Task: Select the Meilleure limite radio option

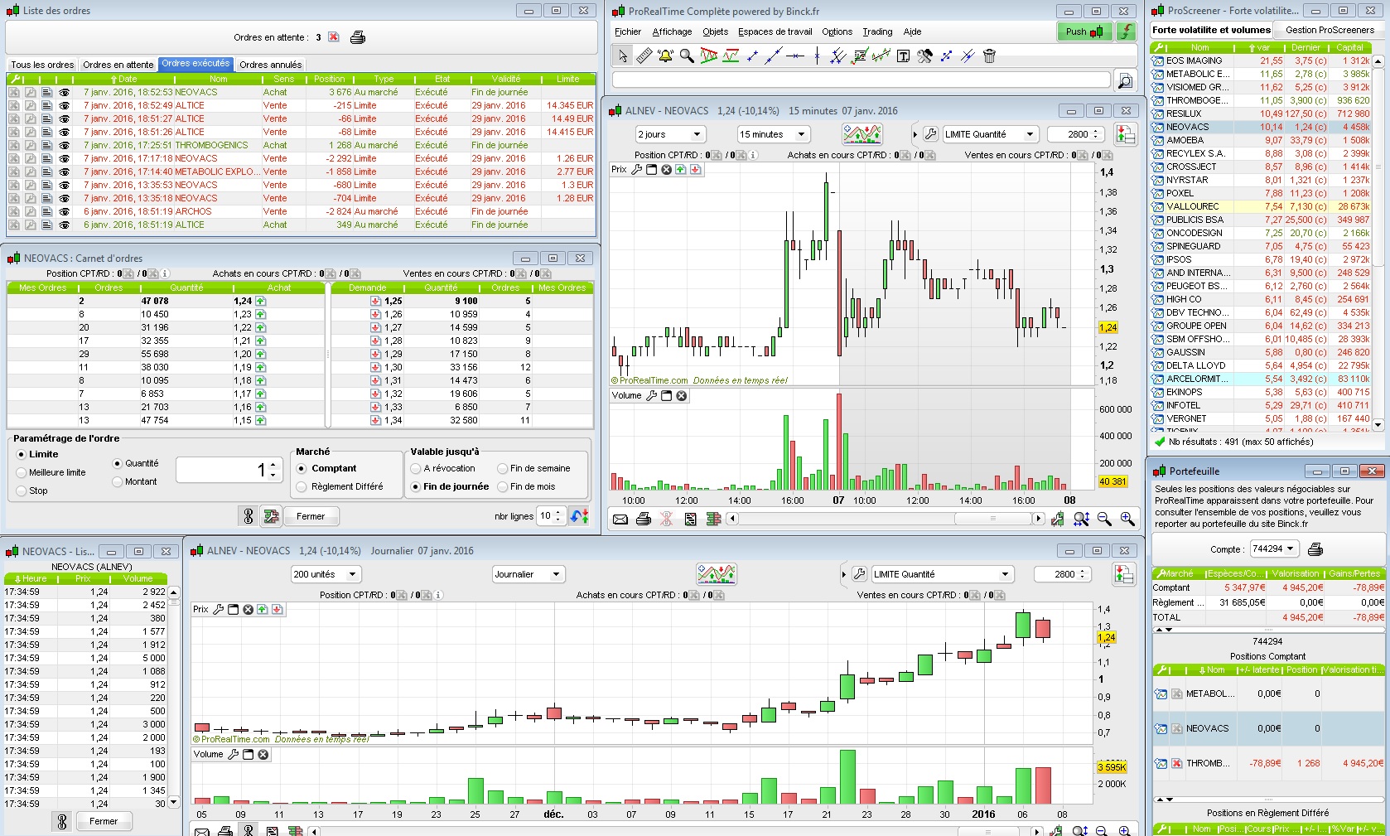Action: [22, 472]
